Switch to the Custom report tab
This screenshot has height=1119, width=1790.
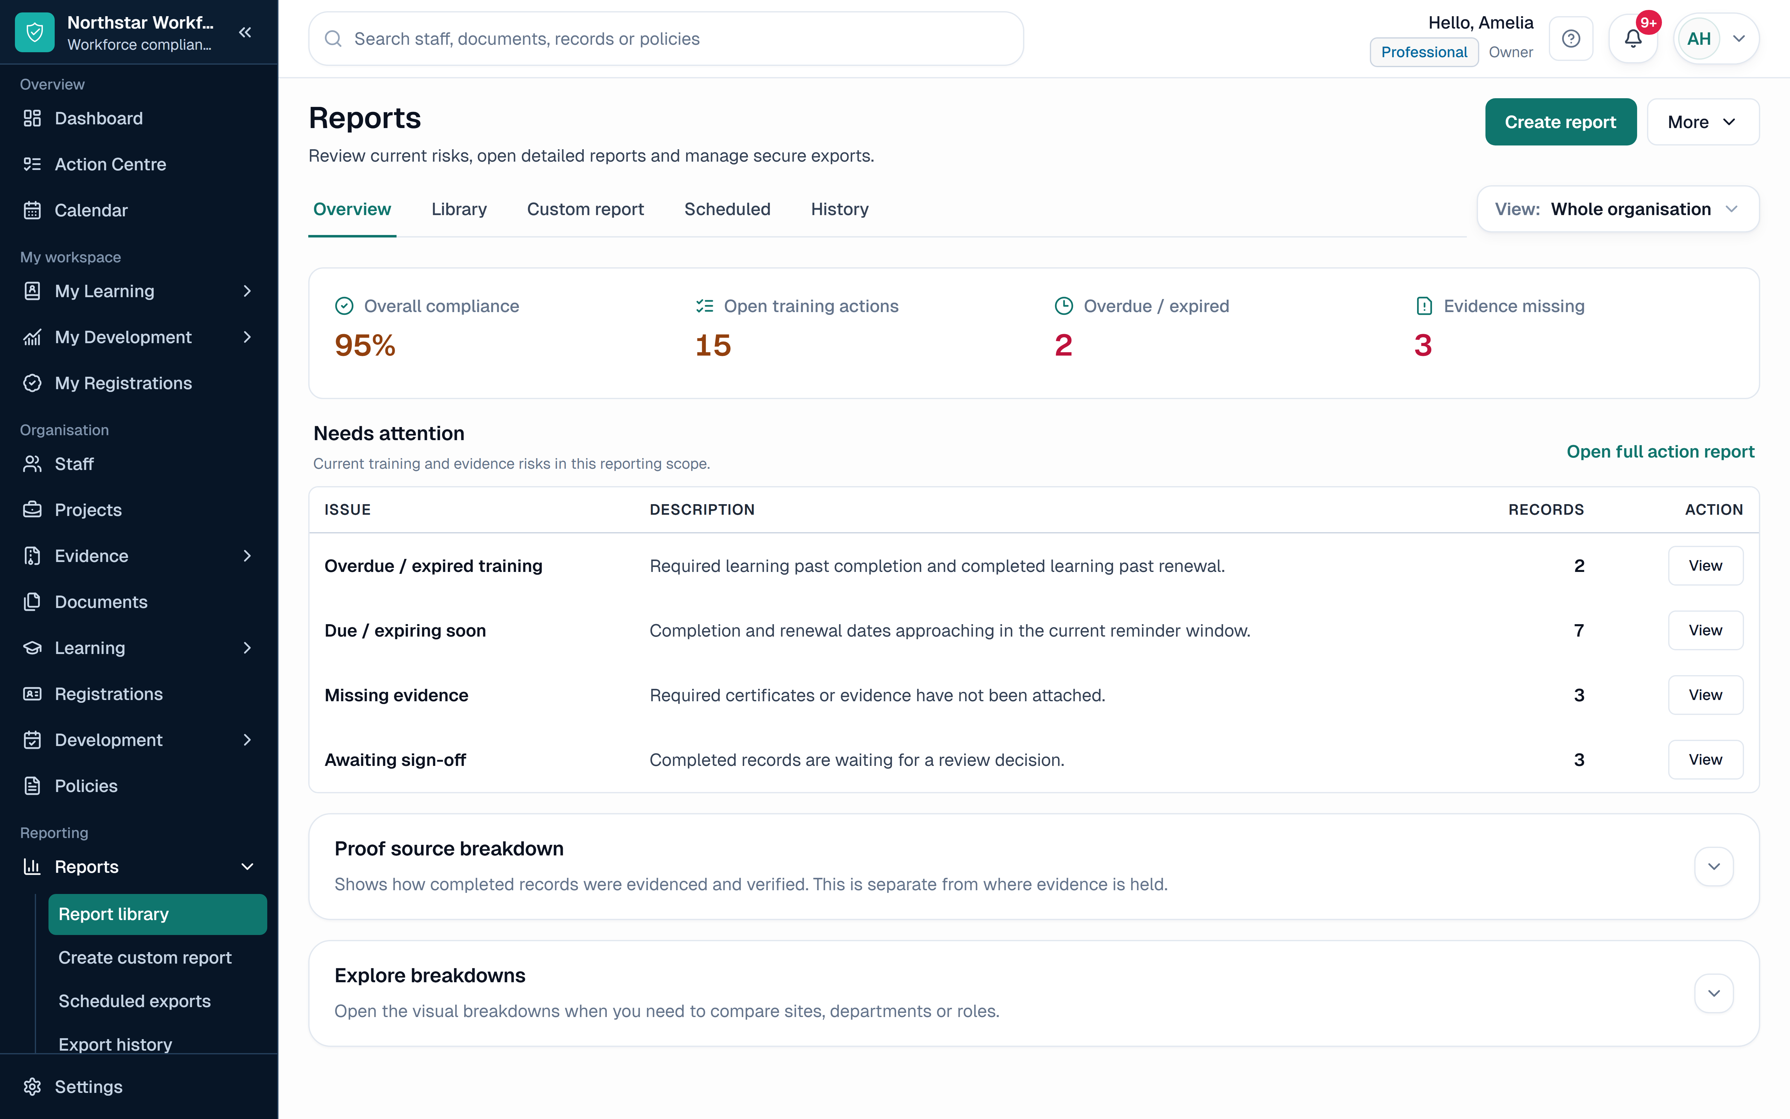pos(585,210)
